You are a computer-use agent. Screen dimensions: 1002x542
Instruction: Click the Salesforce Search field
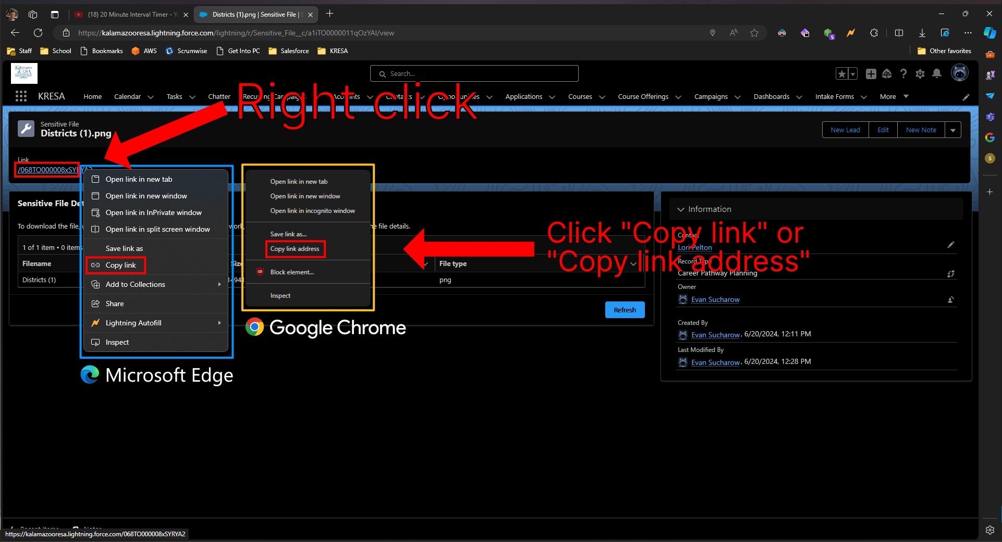(474, 73)
